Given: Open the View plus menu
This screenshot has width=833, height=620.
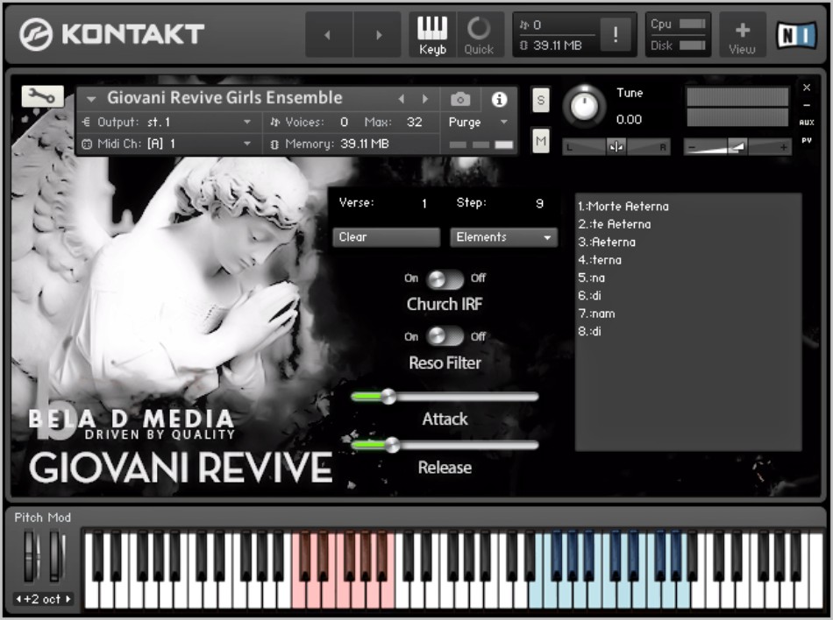Looking at the screenshot, I should pyautogui.click(x=742, y=37).
